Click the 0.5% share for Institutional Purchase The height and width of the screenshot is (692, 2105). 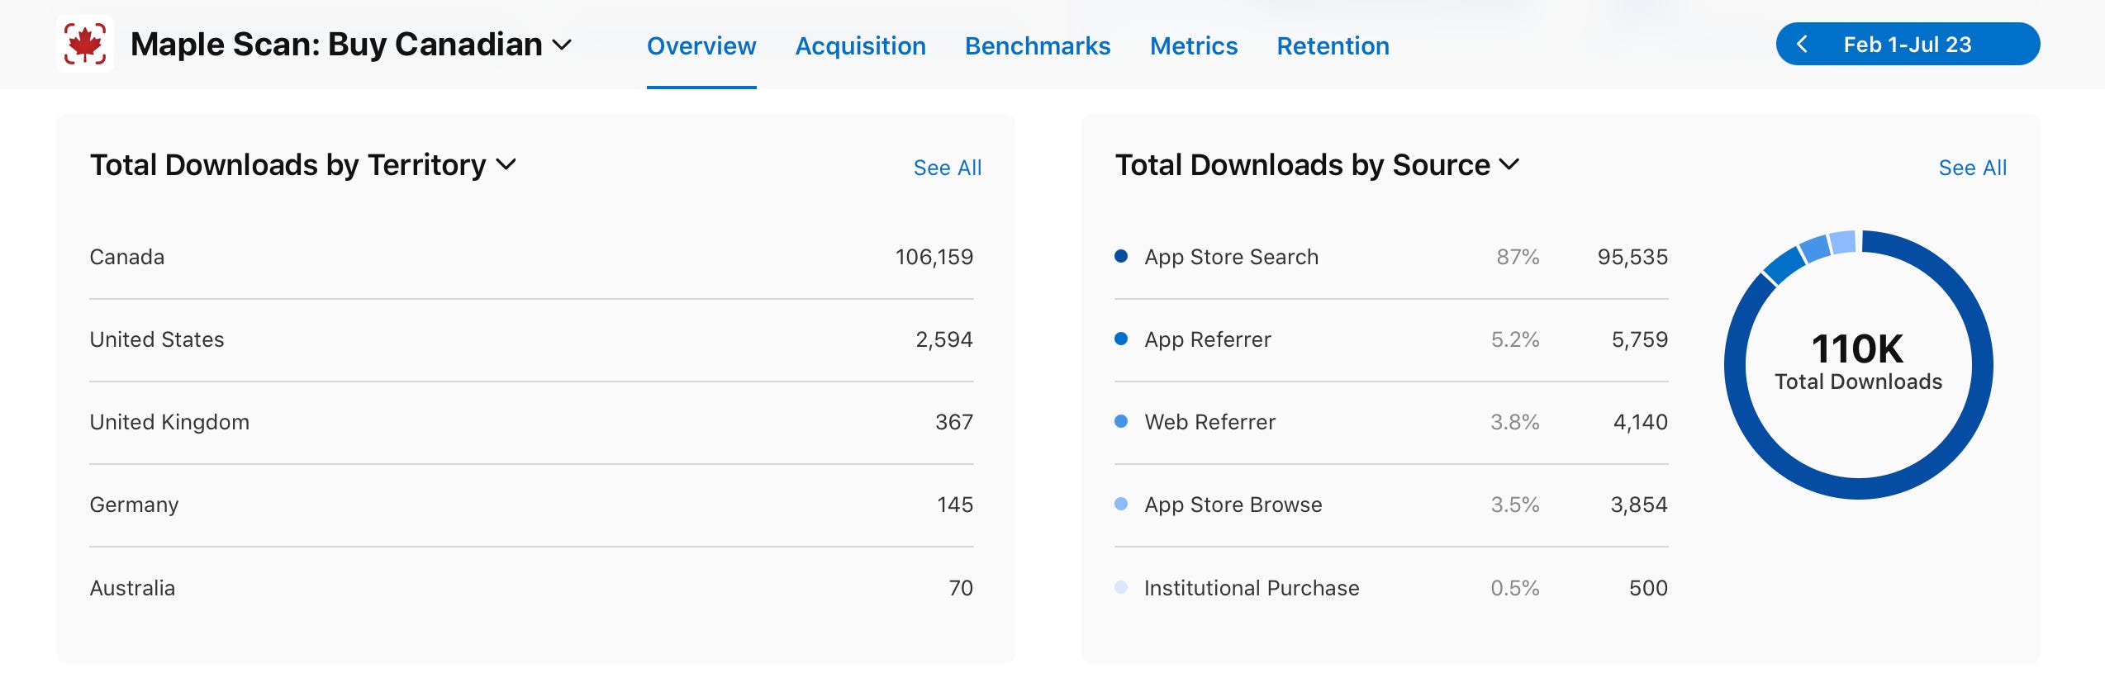(1515, 588)
